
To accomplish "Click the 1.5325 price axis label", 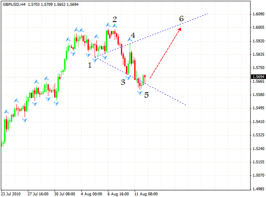I will pyautogui.click(x=258, y=135).
